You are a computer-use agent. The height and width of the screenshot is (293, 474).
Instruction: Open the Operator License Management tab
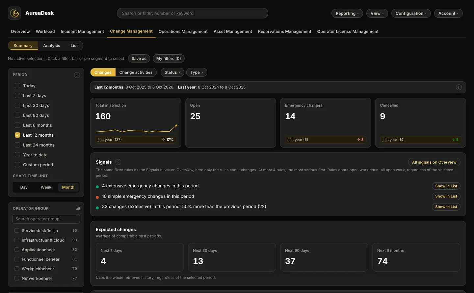coord(348,32)
